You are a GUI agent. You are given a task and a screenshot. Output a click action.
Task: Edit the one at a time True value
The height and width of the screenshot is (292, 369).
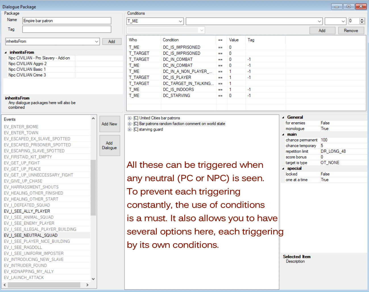(343, 180)
